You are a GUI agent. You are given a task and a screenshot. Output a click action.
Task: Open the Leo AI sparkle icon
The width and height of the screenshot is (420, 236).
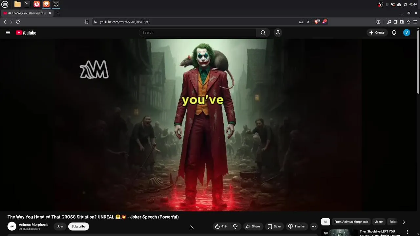[x=409, y=22]
